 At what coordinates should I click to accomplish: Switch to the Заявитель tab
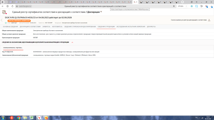click(46, 27)
